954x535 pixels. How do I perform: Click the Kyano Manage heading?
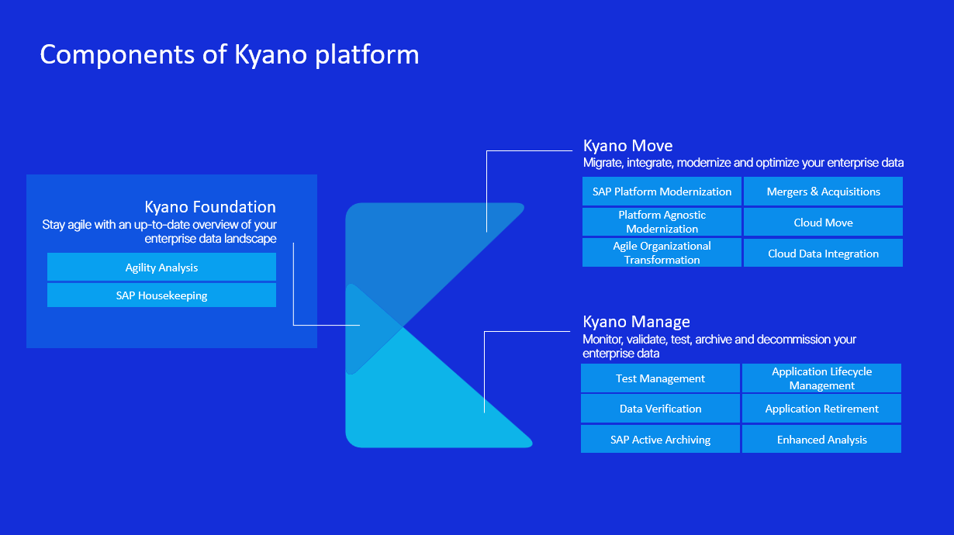click(x=636, y=322)
